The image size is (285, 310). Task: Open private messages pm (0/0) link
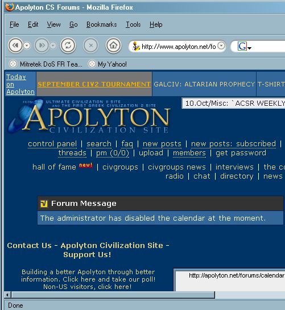tap(112, 153)
